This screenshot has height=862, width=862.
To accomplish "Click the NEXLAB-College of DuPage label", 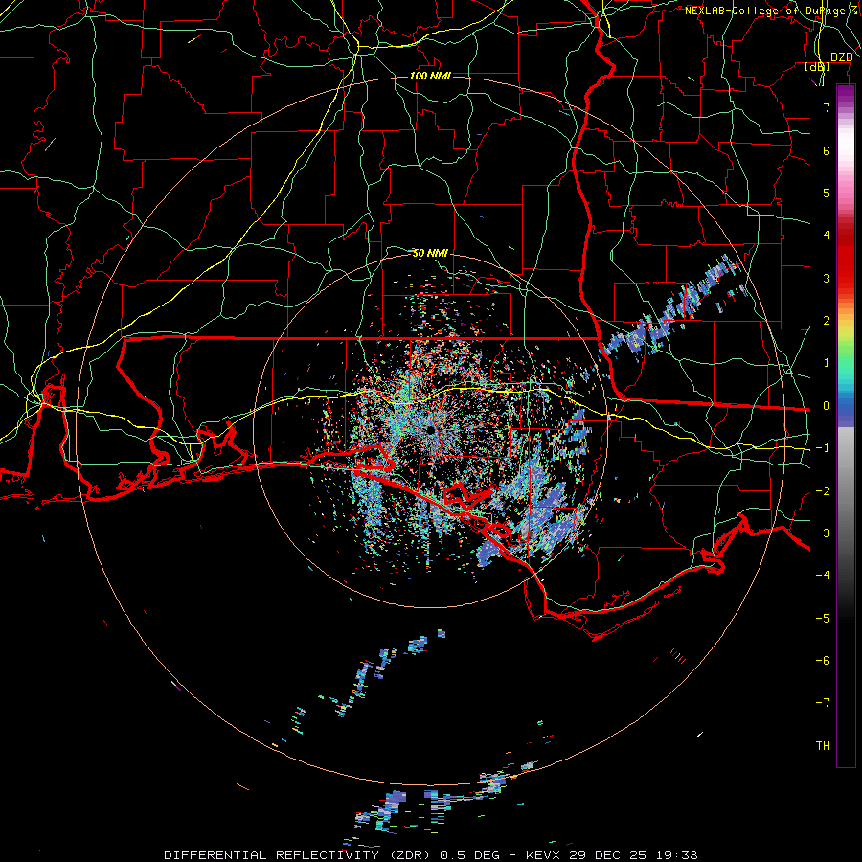I will [765, 11].
